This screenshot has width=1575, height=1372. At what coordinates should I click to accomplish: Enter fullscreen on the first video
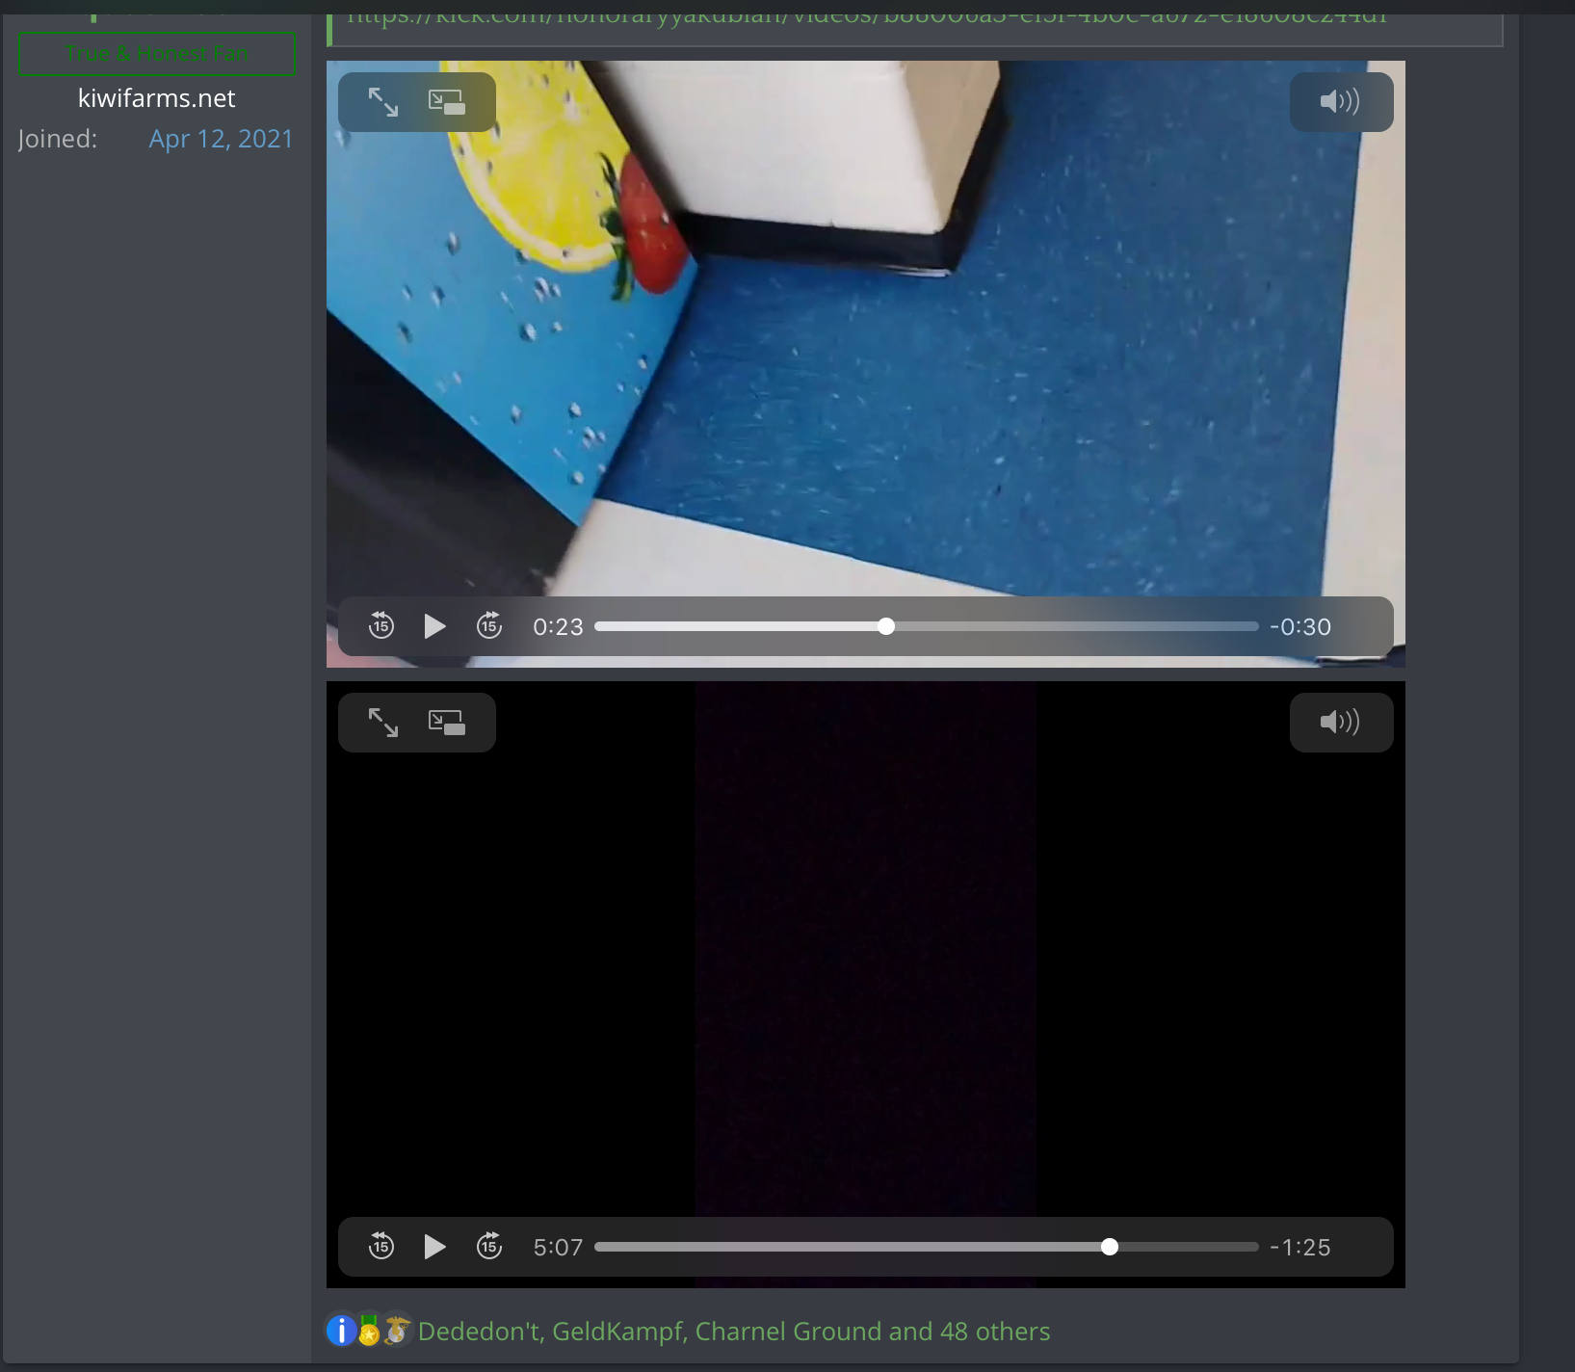[383, 102]
